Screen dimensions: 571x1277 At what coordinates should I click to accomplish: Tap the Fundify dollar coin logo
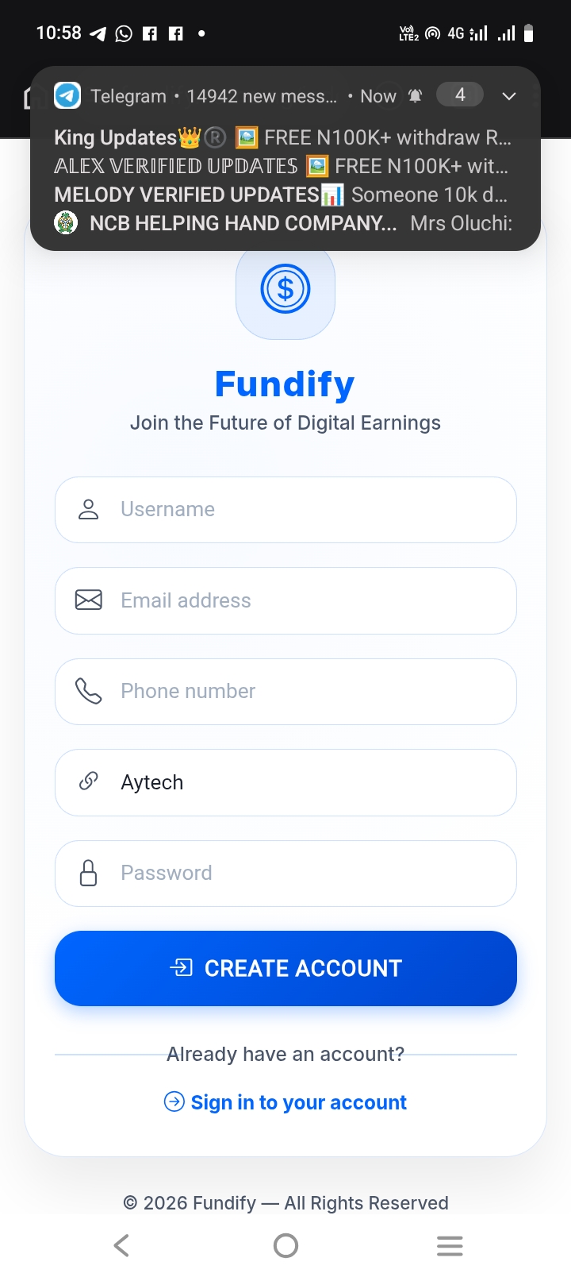tap(285, 290)
